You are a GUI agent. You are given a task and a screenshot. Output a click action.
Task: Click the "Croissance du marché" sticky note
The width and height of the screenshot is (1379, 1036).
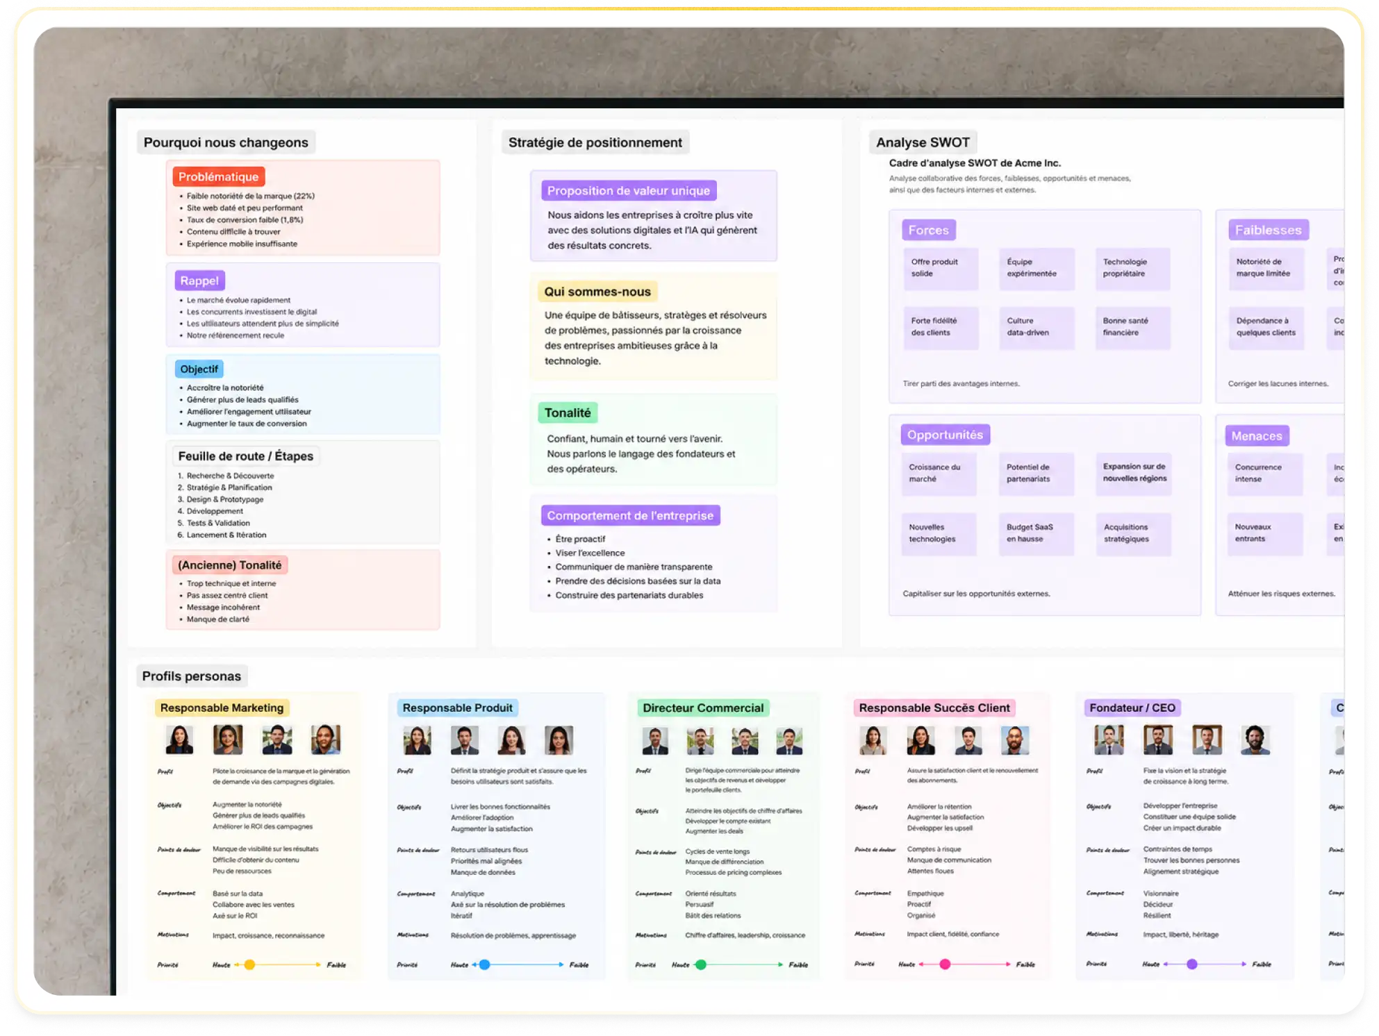coord(939,474)
